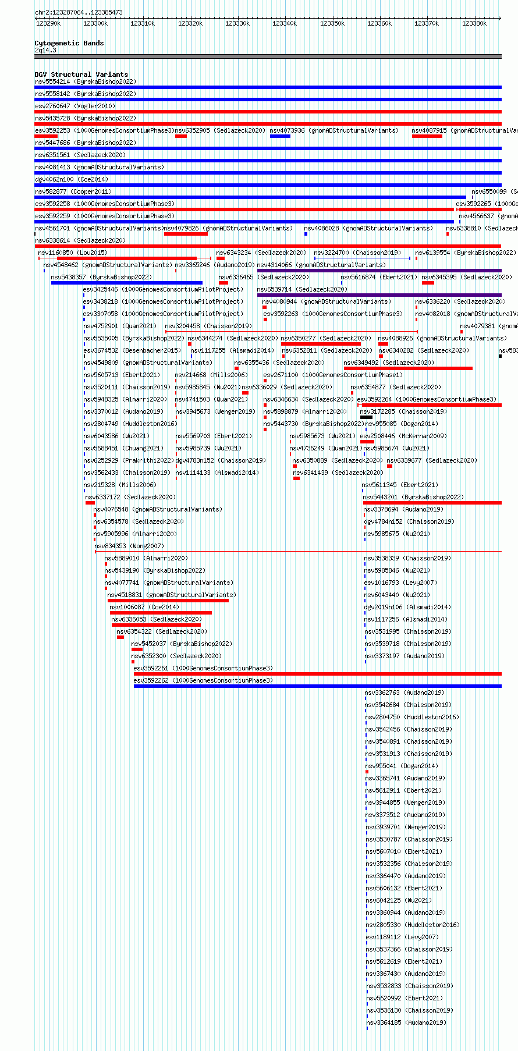Click dgv4784n152 (Chaisson2019) label
The height and width of the screenshot is (1051, 518).
pos(409,522)
